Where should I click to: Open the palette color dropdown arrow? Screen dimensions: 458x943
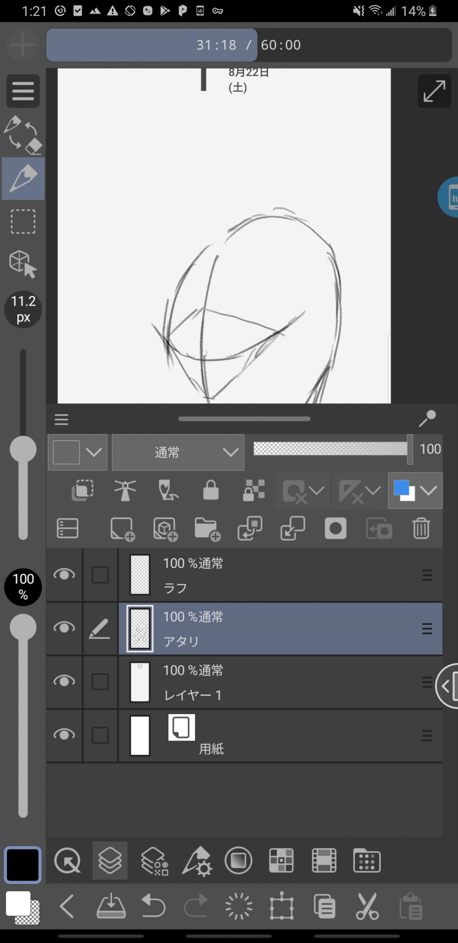coord(94,452)
